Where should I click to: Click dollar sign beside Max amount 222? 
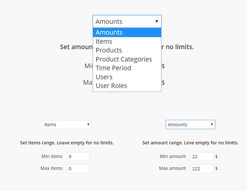point(217,169)
